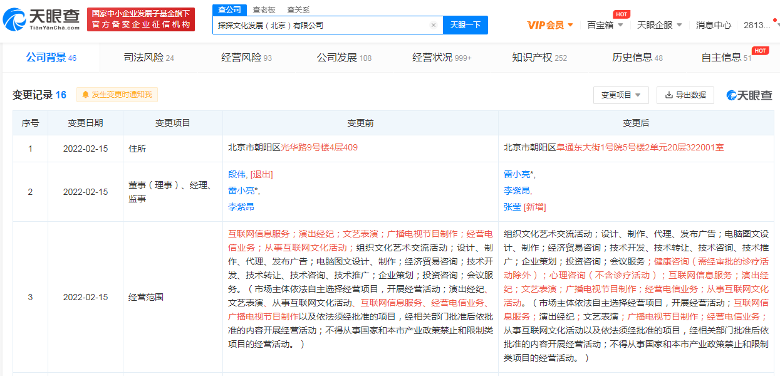Expand the 百宝箱 menu
This screenshot has height=376, width=780.
click(605, 25)
